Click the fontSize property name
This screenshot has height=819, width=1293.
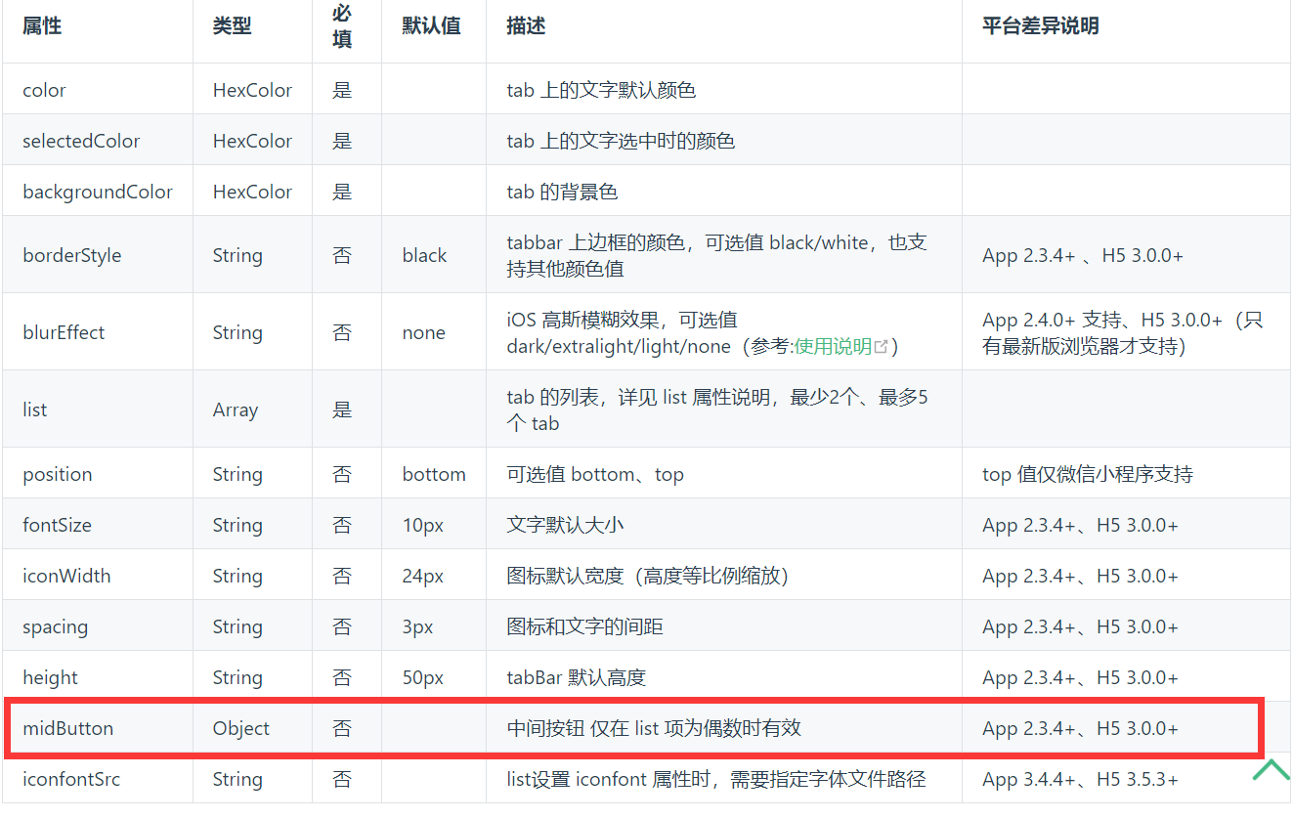[57, 525]
